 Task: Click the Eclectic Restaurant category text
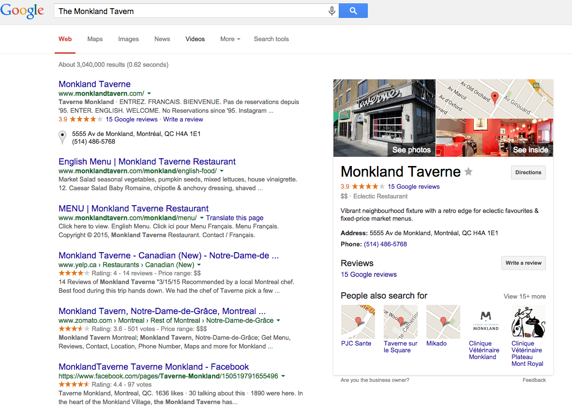(380, 196)
